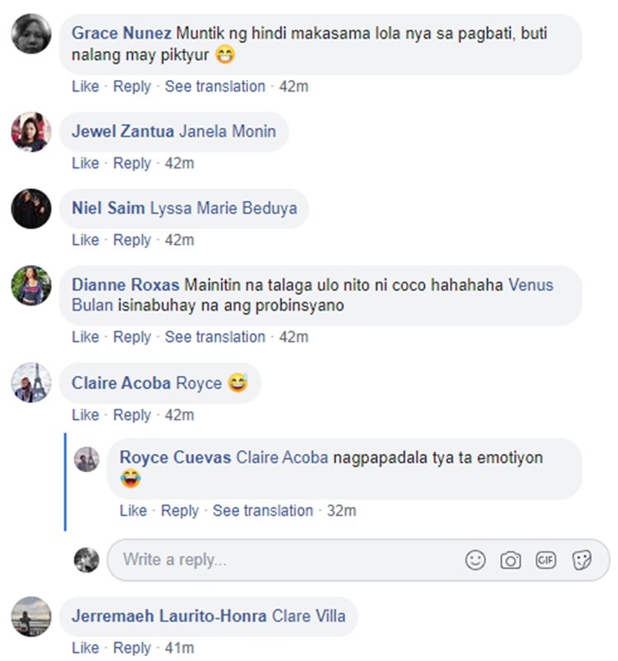The width and height of the screenshot is (618, 661).
Task: Open tagged profile Lyssa Marie Beduya
Action: (223, 209)
